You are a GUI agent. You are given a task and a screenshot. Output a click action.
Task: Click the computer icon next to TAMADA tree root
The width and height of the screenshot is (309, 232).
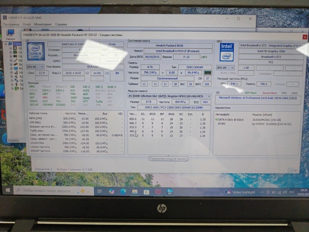pyautogui.click(x=10, y=44)
